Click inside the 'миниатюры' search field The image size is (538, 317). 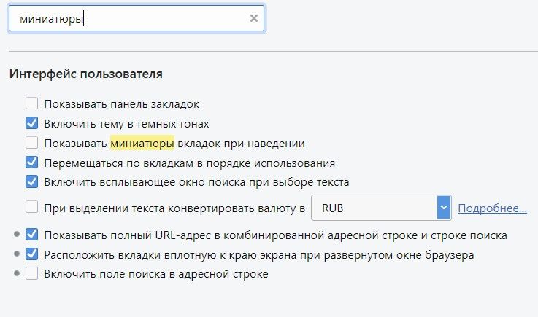pyautogui.click(x=131, y=19)
